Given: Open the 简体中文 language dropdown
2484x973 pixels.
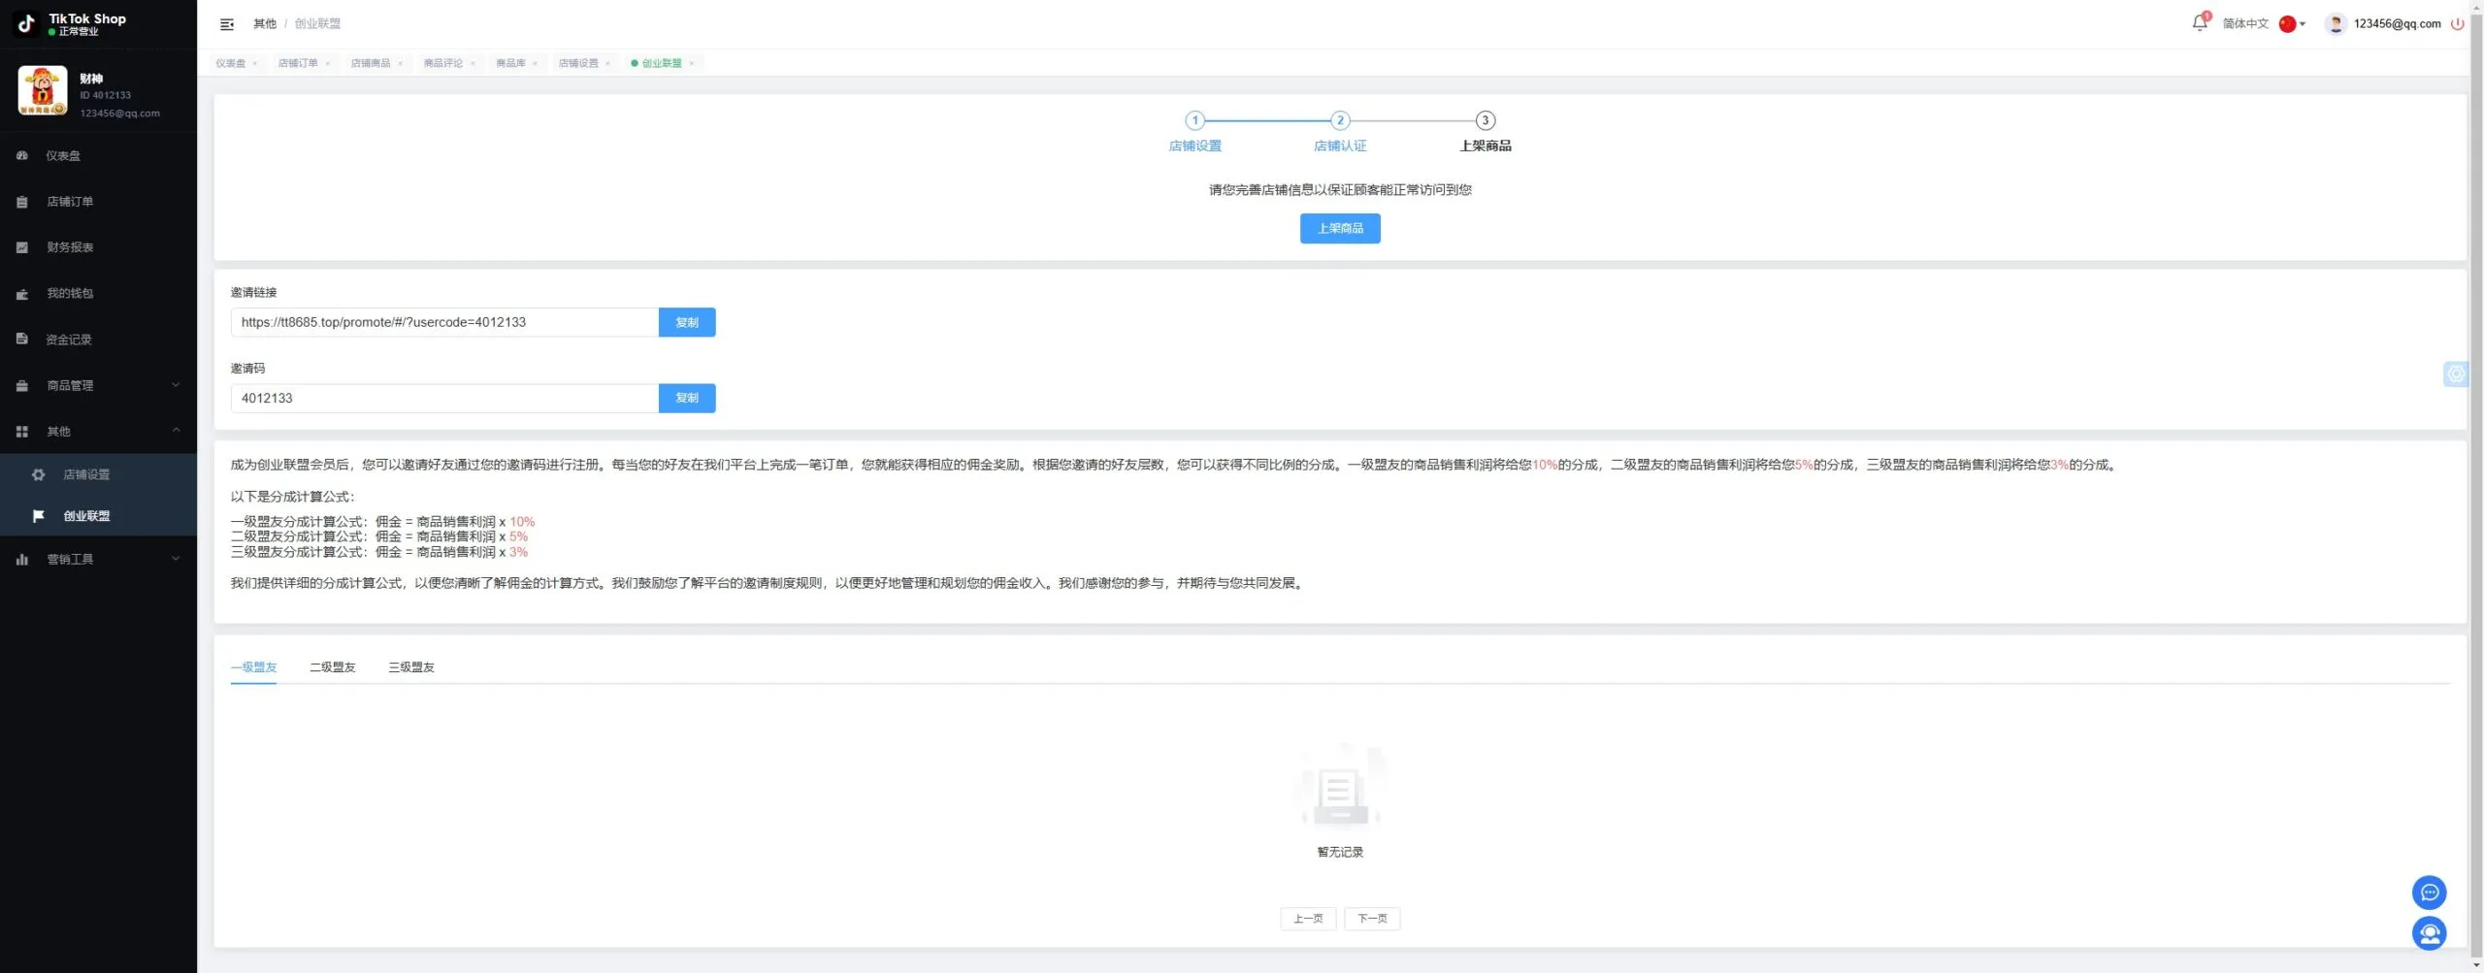Looking at the screenshot, I should pos(2264,24).
